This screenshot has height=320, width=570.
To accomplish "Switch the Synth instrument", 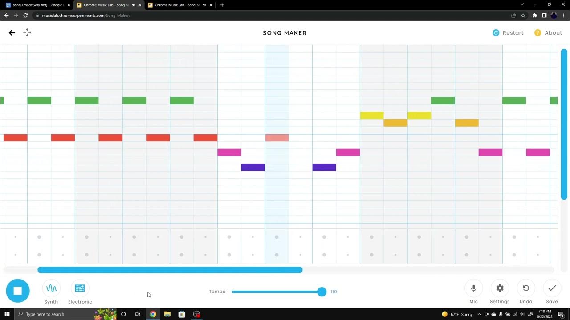I will coord(51,293).
